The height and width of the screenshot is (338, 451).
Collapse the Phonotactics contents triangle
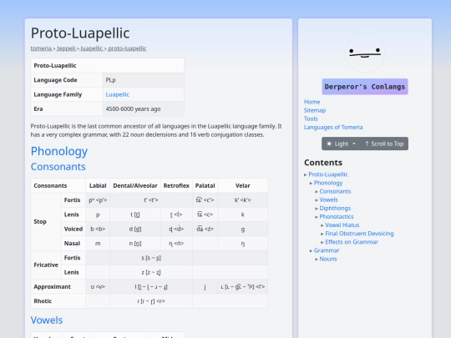point(317,217)
